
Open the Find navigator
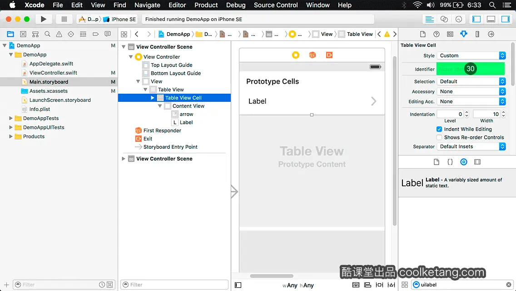tap(47, 34)
